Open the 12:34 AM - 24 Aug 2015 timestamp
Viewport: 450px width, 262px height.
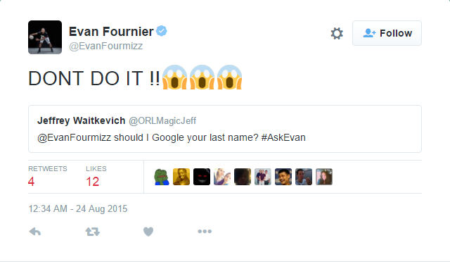pos(78,208)
